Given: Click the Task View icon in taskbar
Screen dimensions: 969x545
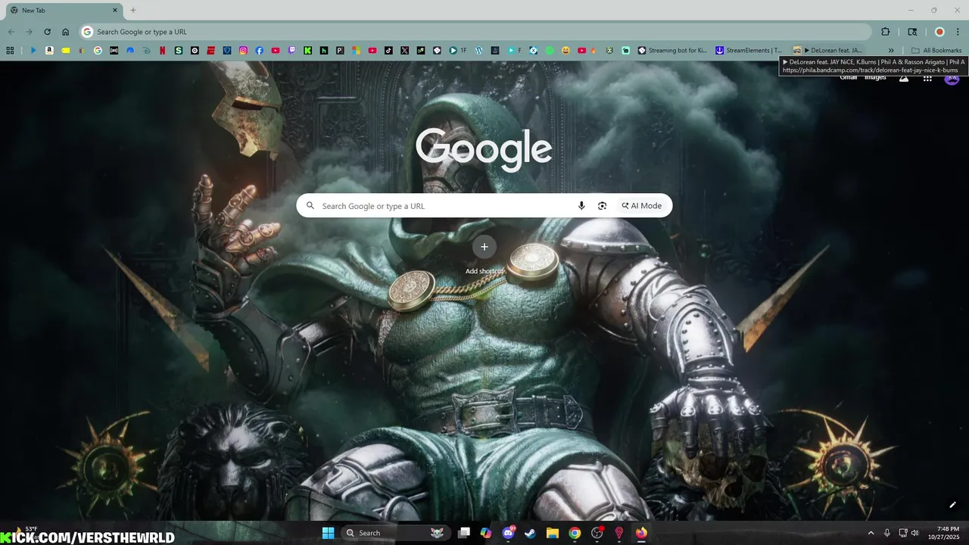Looking at the screenshot, I should (464, 533).
